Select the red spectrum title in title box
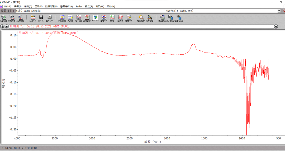The image size is (285, 151). 40,26
